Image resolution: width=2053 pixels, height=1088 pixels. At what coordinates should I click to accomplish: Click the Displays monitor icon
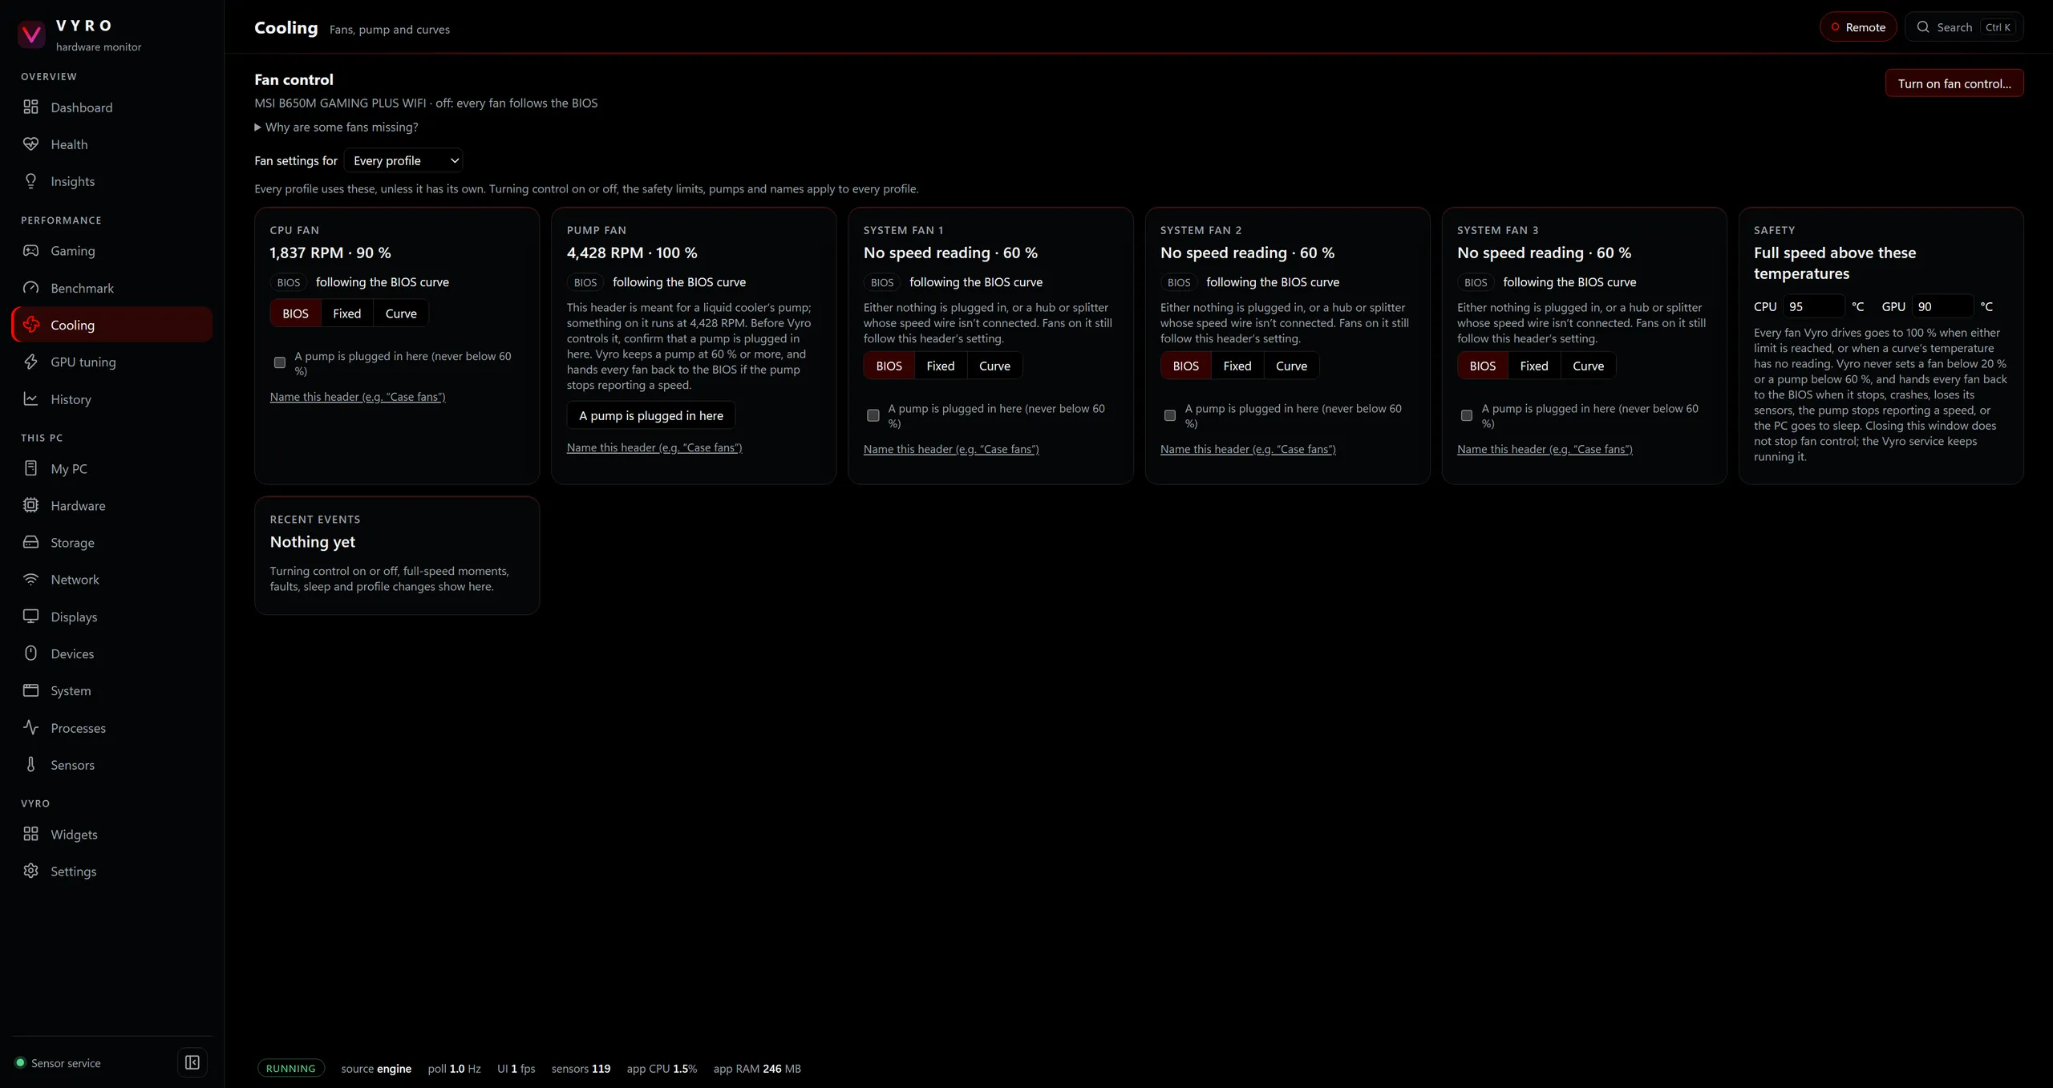pos(30,616)
